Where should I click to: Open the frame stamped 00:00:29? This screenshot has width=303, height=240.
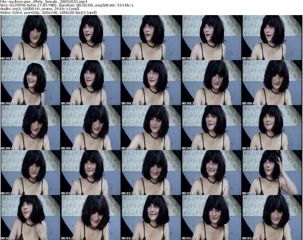91,83
